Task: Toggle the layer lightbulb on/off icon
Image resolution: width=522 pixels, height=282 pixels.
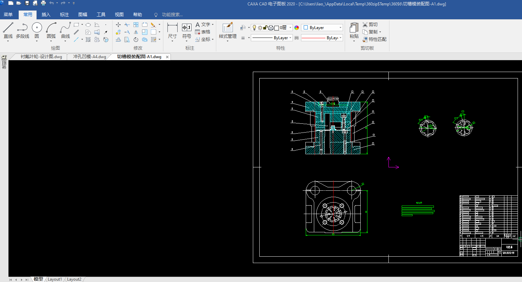Action: 255,28
